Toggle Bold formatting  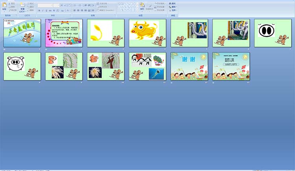[x=39, y=11]
